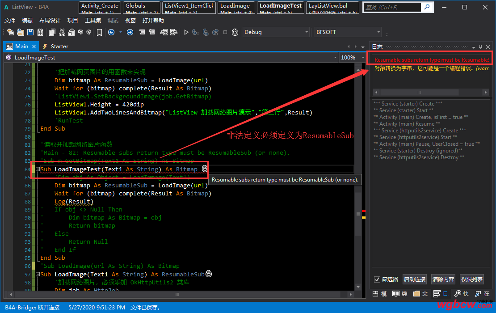This screenshot has height=313, width=496.
Task: Click the Export as zip gift-box icon
Action: click(40, 32)
